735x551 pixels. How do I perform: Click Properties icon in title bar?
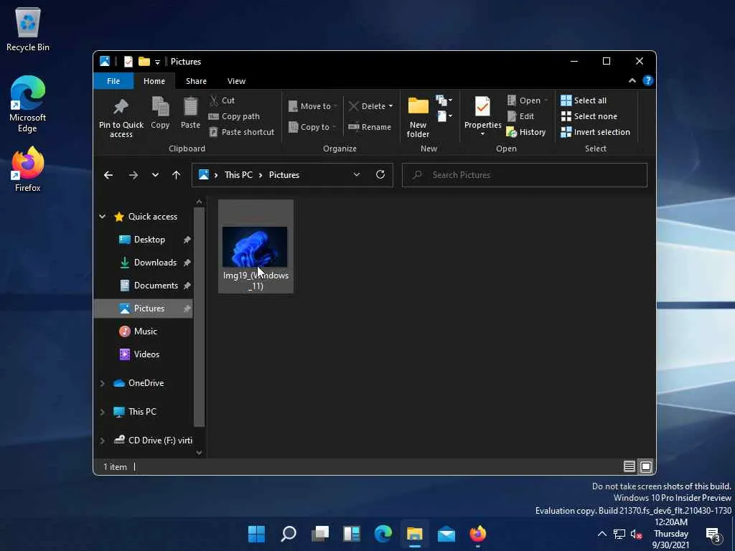(x=128, y=62)
